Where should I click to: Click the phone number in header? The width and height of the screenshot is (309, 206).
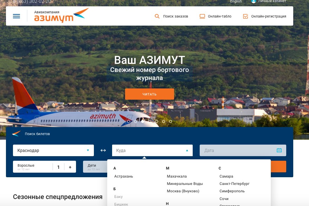(32, 1)
